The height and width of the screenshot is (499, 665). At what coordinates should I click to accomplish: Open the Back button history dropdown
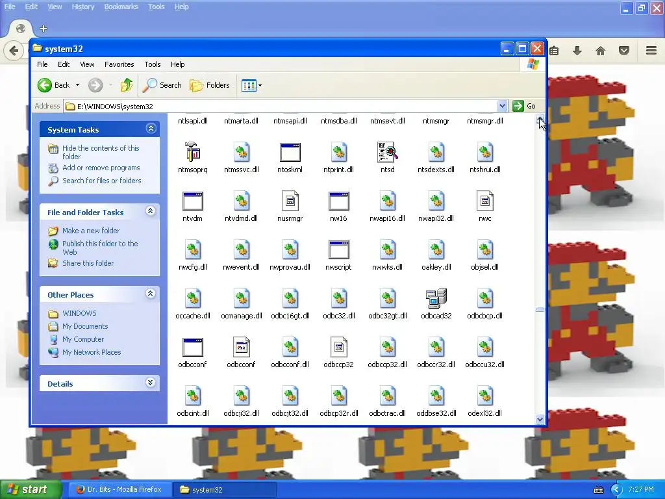78,85
